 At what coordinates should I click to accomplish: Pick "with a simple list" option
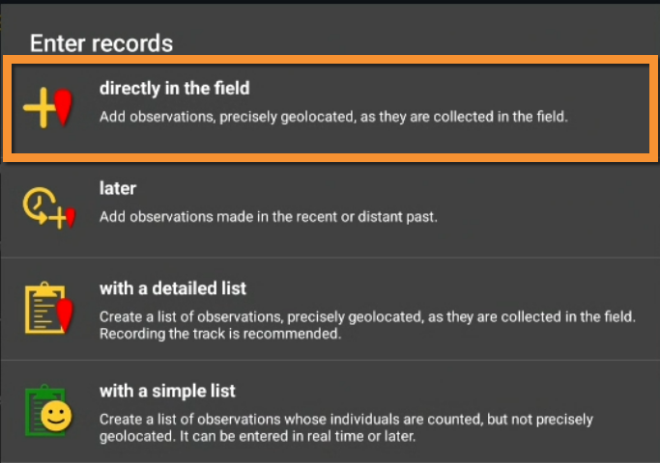167,392
